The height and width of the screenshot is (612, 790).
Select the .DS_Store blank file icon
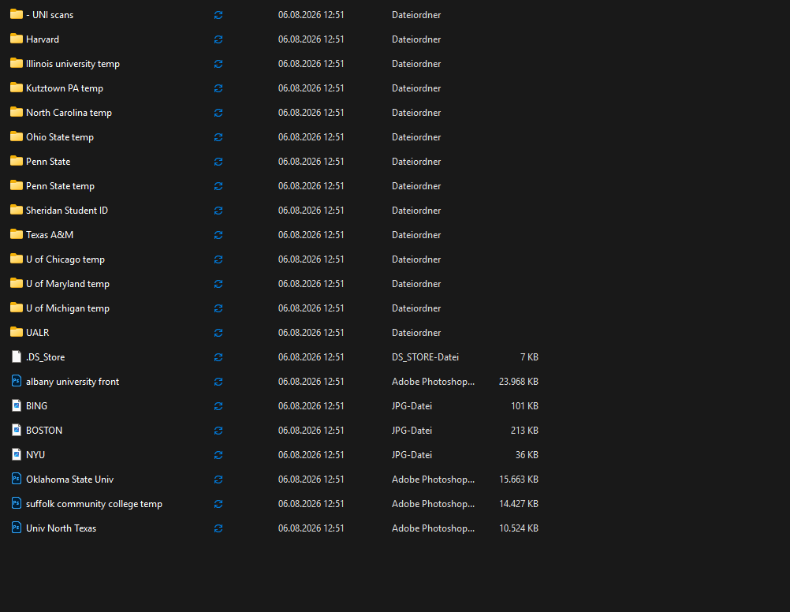coord(16,356)
